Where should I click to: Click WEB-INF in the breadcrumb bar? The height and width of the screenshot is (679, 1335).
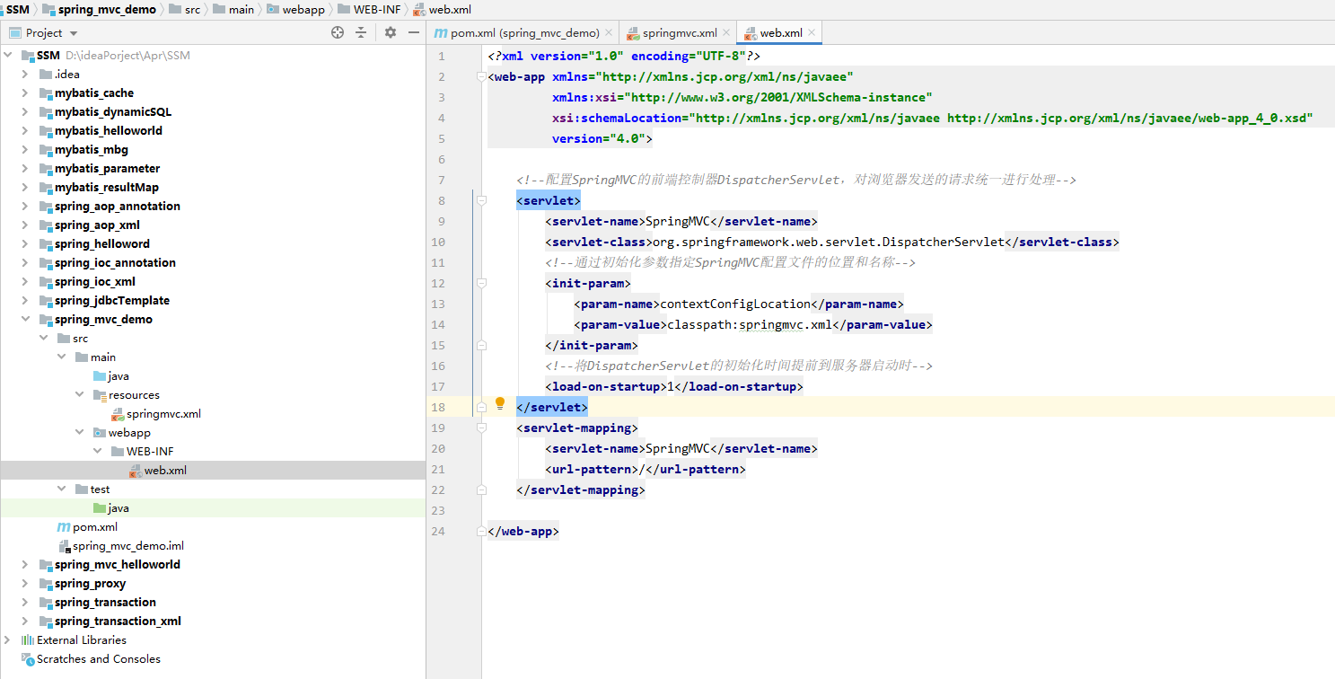(369, 9)
